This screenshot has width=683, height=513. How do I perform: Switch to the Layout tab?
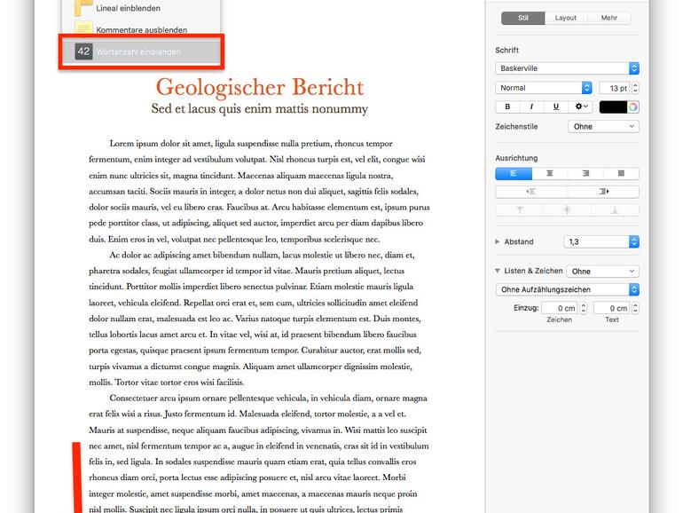pos(565,18)
